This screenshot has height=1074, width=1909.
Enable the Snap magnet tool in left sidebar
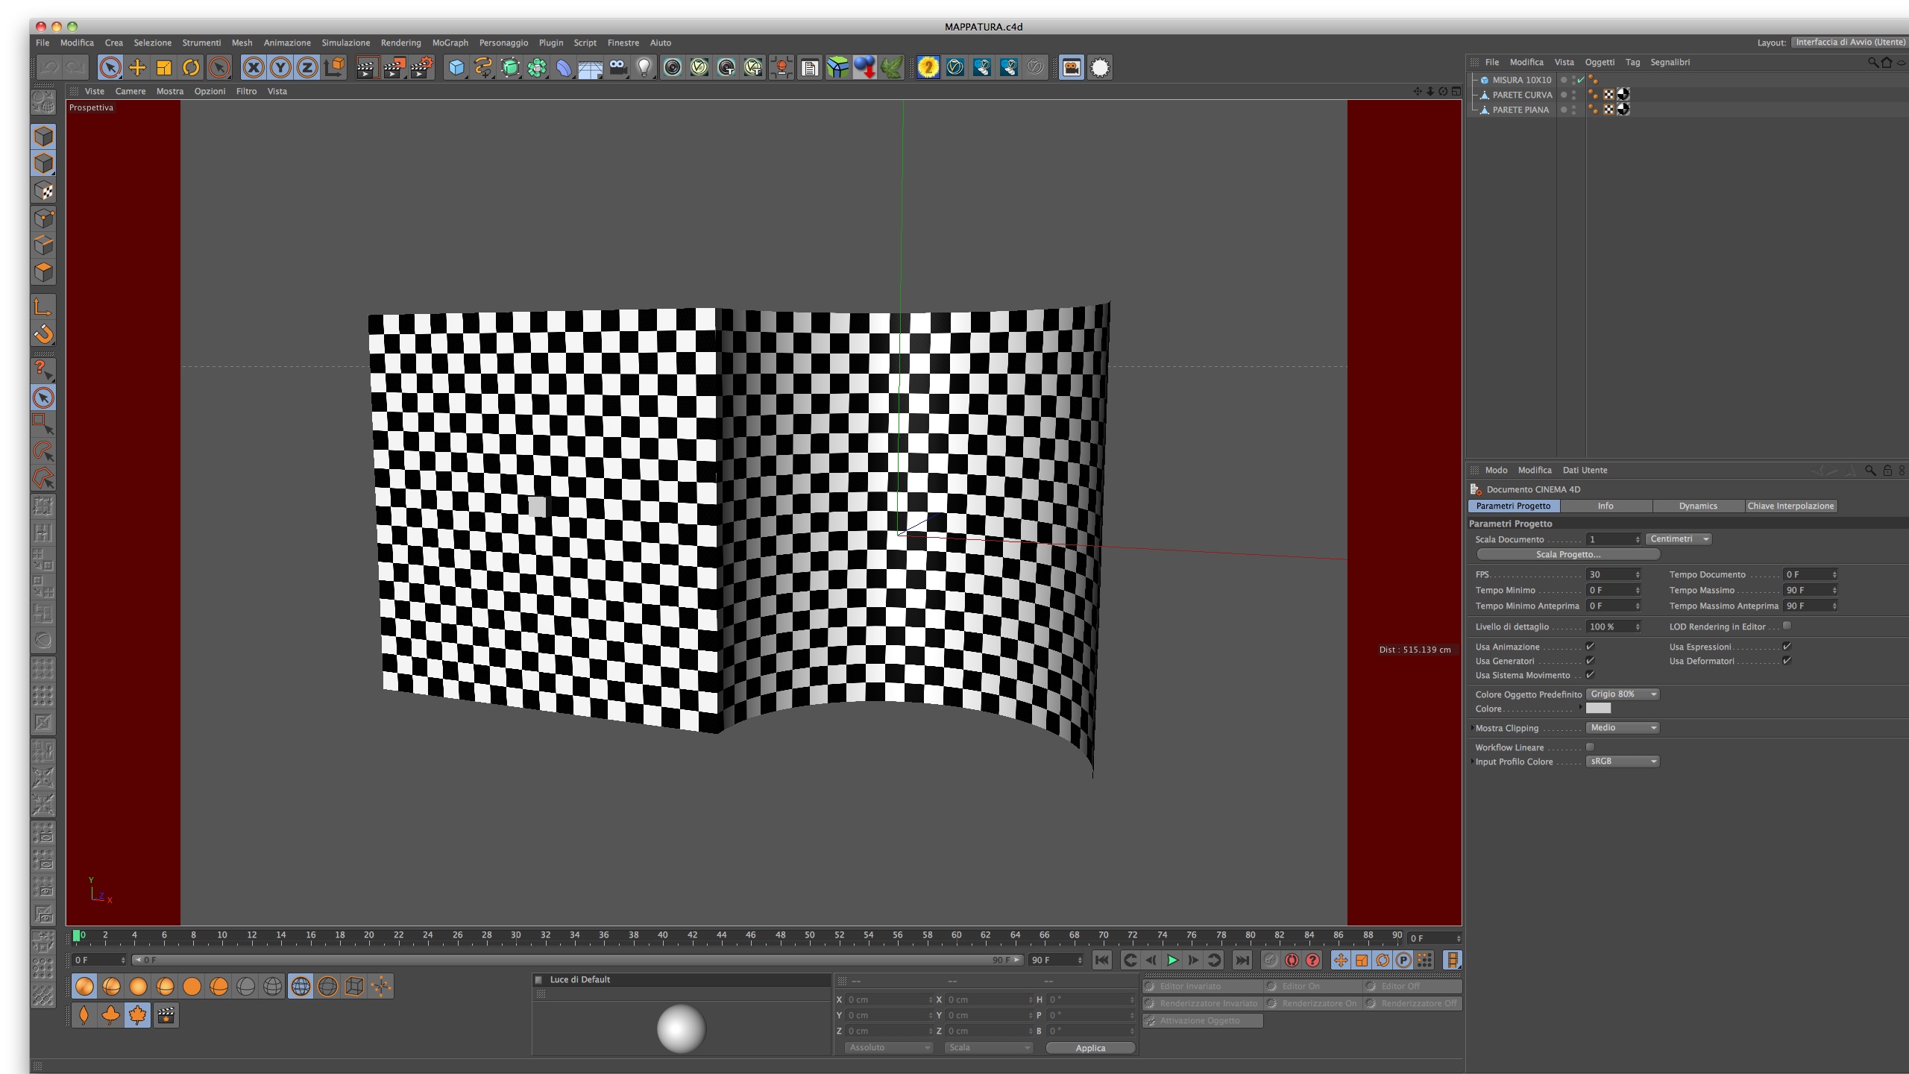[x=43, y=334]
